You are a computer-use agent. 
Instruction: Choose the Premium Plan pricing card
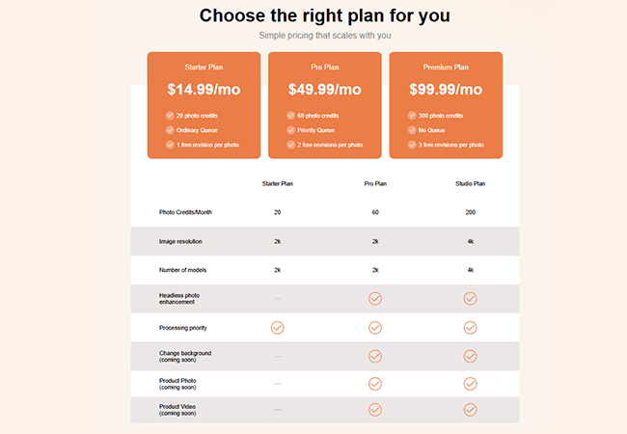(x=446, y=104)
